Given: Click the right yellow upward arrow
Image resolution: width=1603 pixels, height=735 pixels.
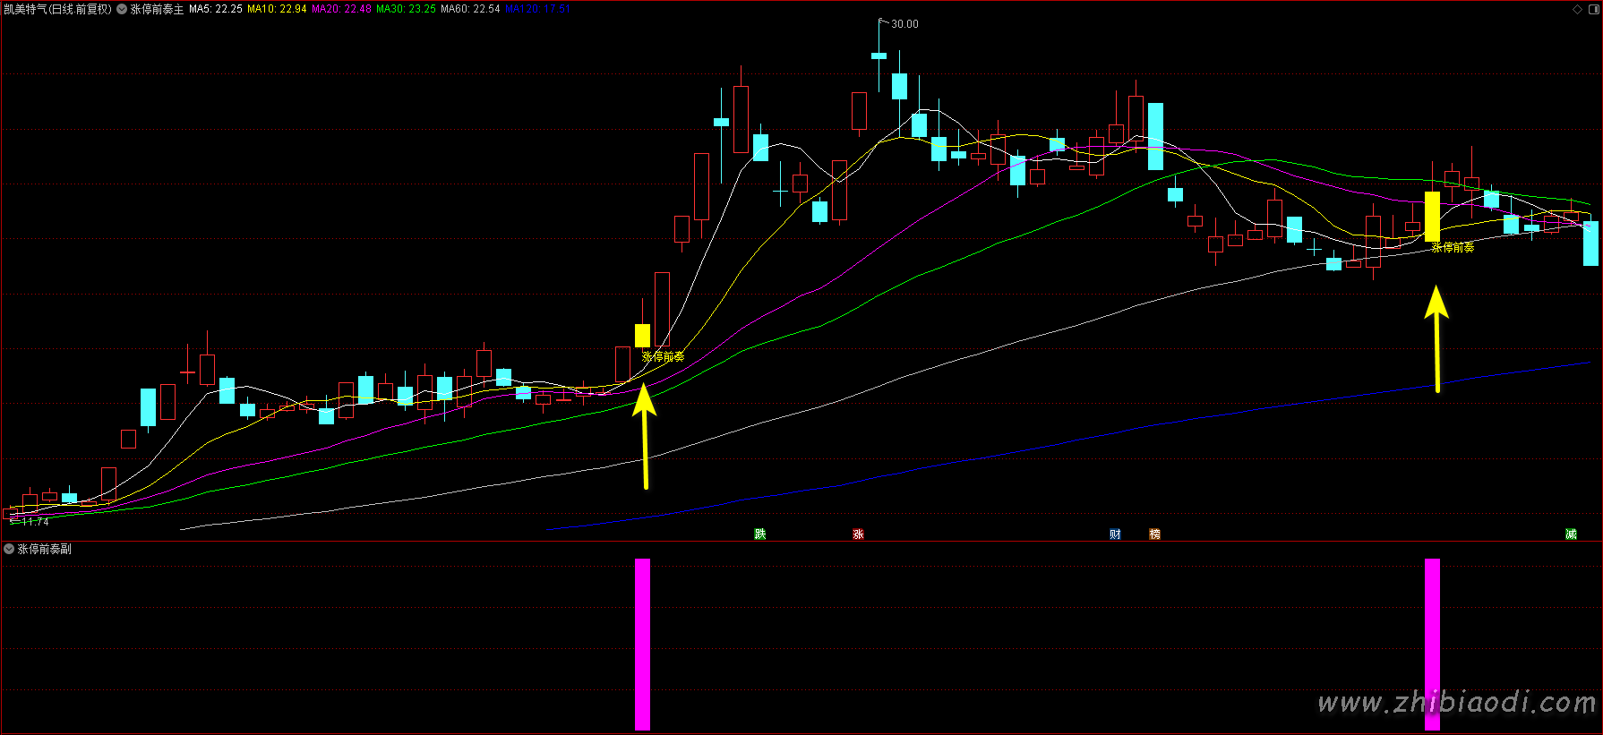Looking at the screenshot, I should tap(1436, 338).
